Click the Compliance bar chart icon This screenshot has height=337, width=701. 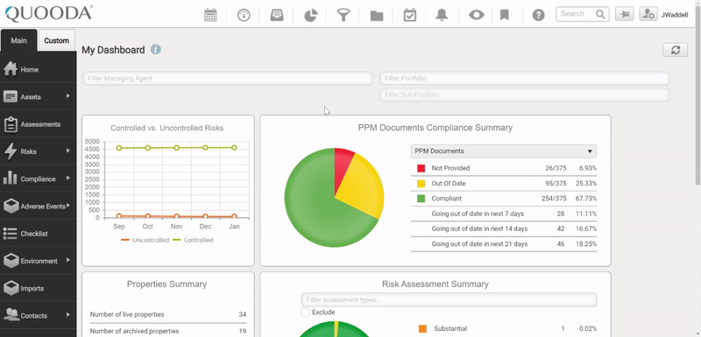coord(11,179)
